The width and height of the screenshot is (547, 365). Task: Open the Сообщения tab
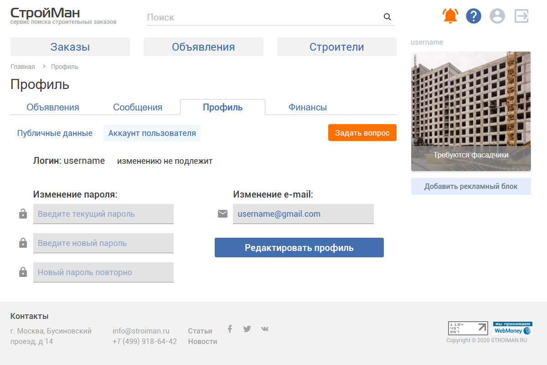tap(138, 108)
